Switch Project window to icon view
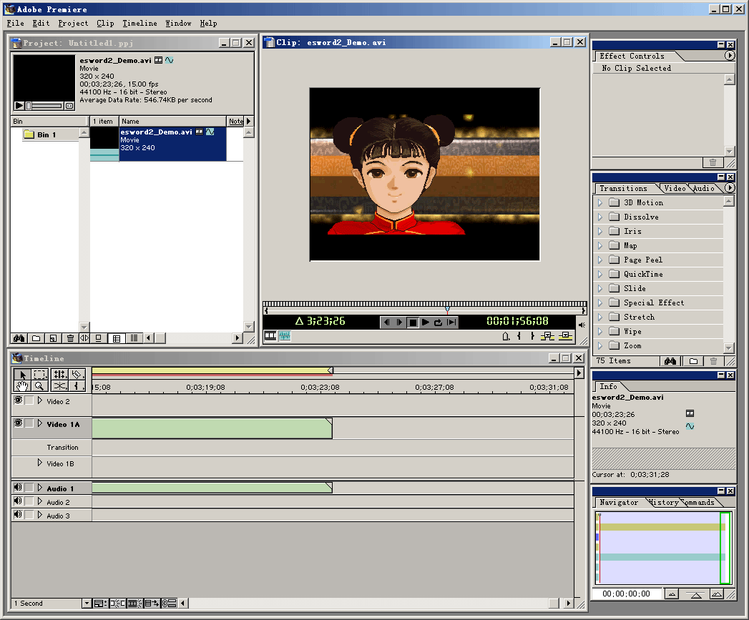 [x=99, y=338]
